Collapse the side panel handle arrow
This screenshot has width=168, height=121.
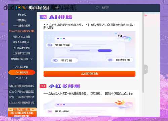(146, 69)
